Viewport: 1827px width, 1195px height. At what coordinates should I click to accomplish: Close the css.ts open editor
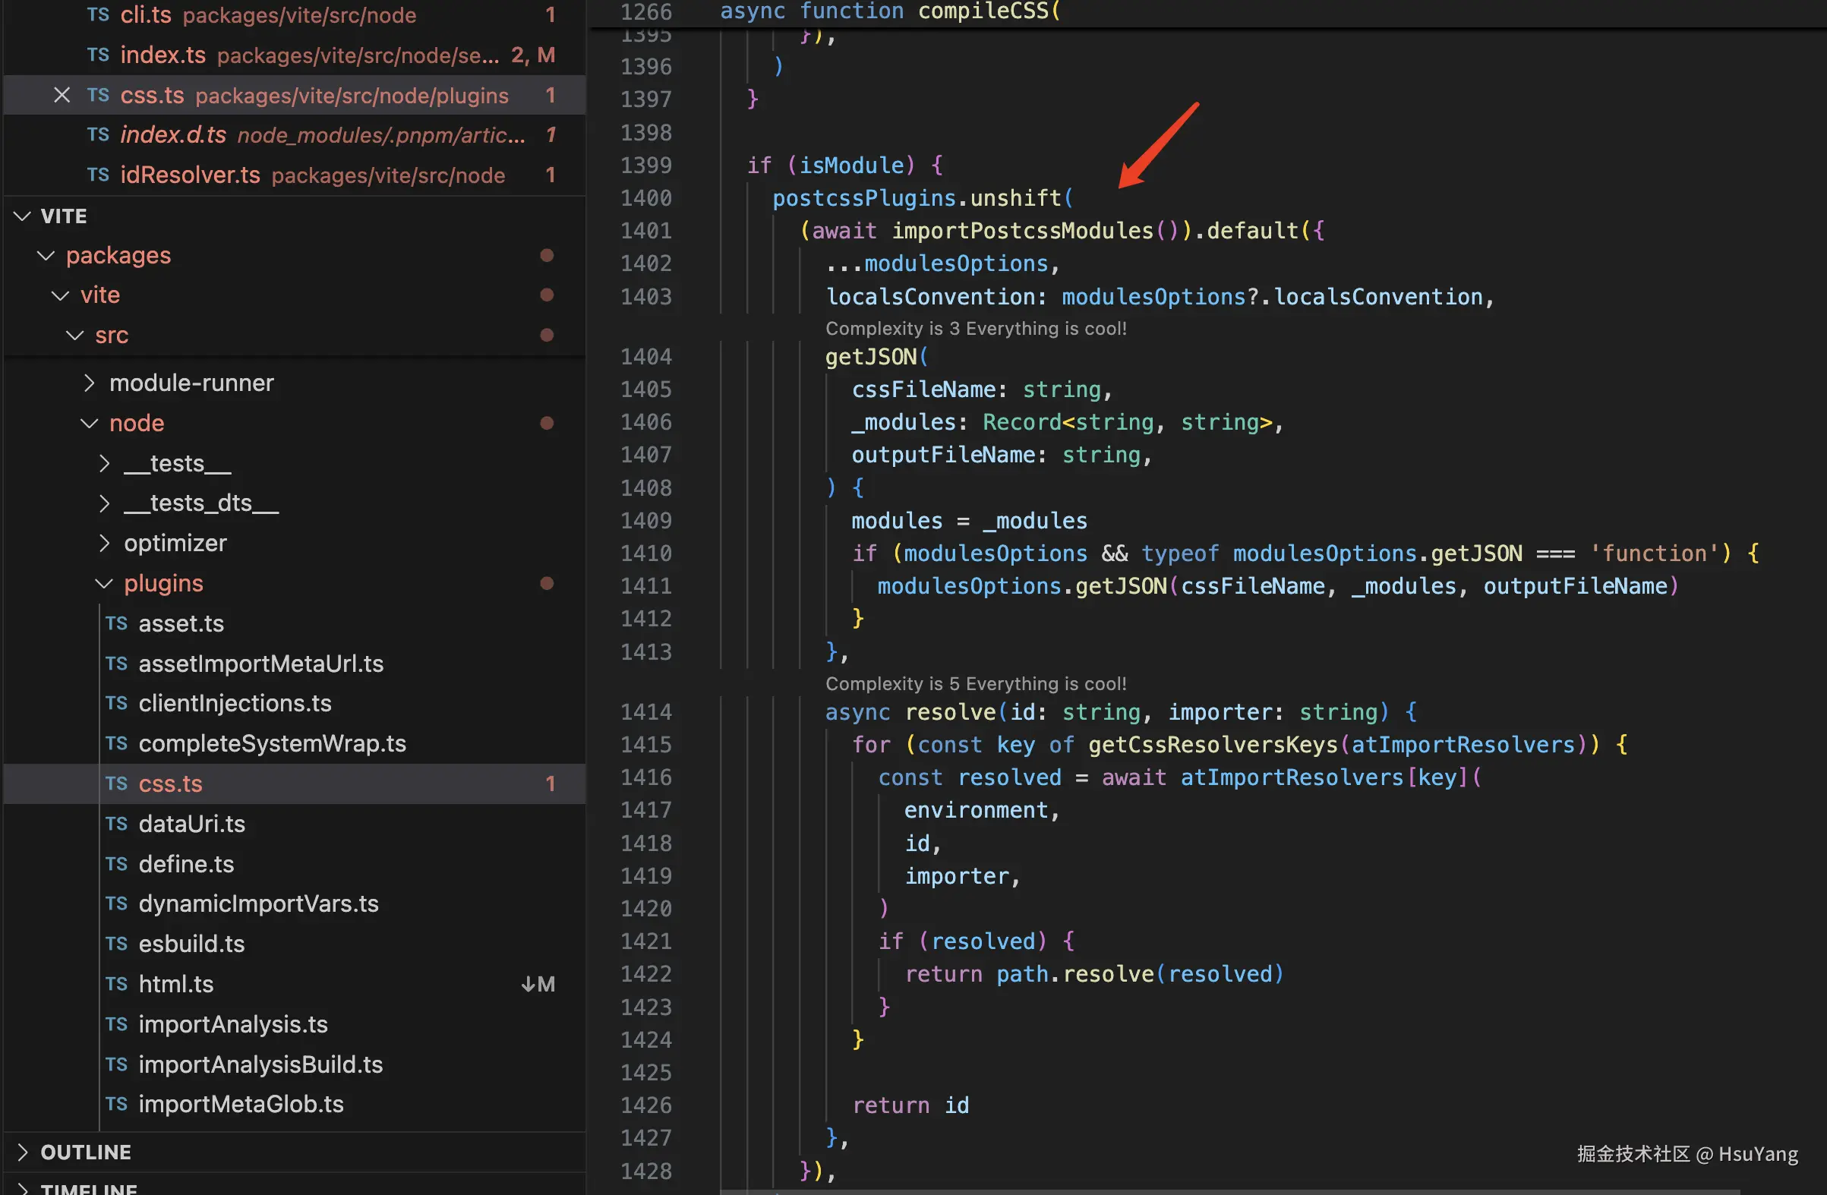click(62, 95)
